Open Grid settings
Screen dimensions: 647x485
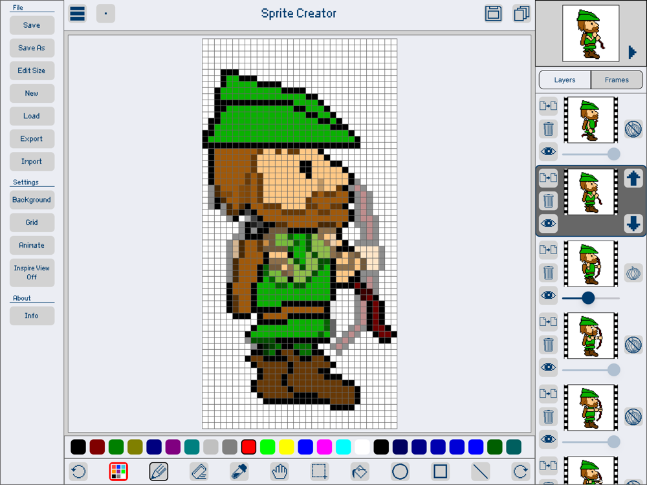[32, 222]
